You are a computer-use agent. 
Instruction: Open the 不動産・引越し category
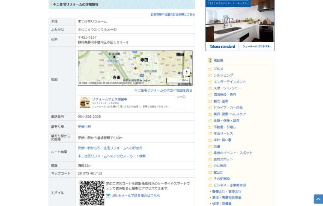[225, 127]
